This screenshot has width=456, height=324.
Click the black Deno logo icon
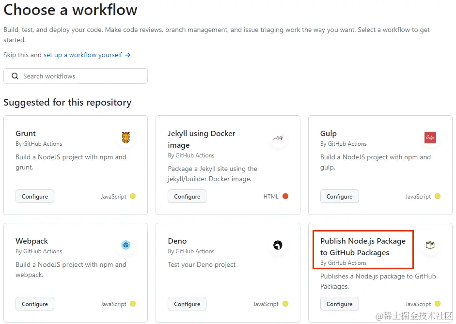278,246
